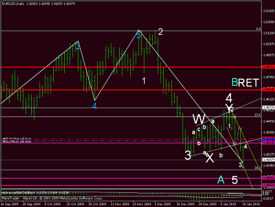275x207 pixels.
Task: Select the cyan A wave label
Action: [x=221, y=180]
